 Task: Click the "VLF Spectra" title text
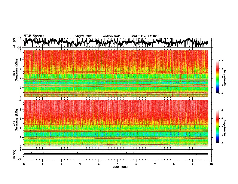tap(34, 36)
